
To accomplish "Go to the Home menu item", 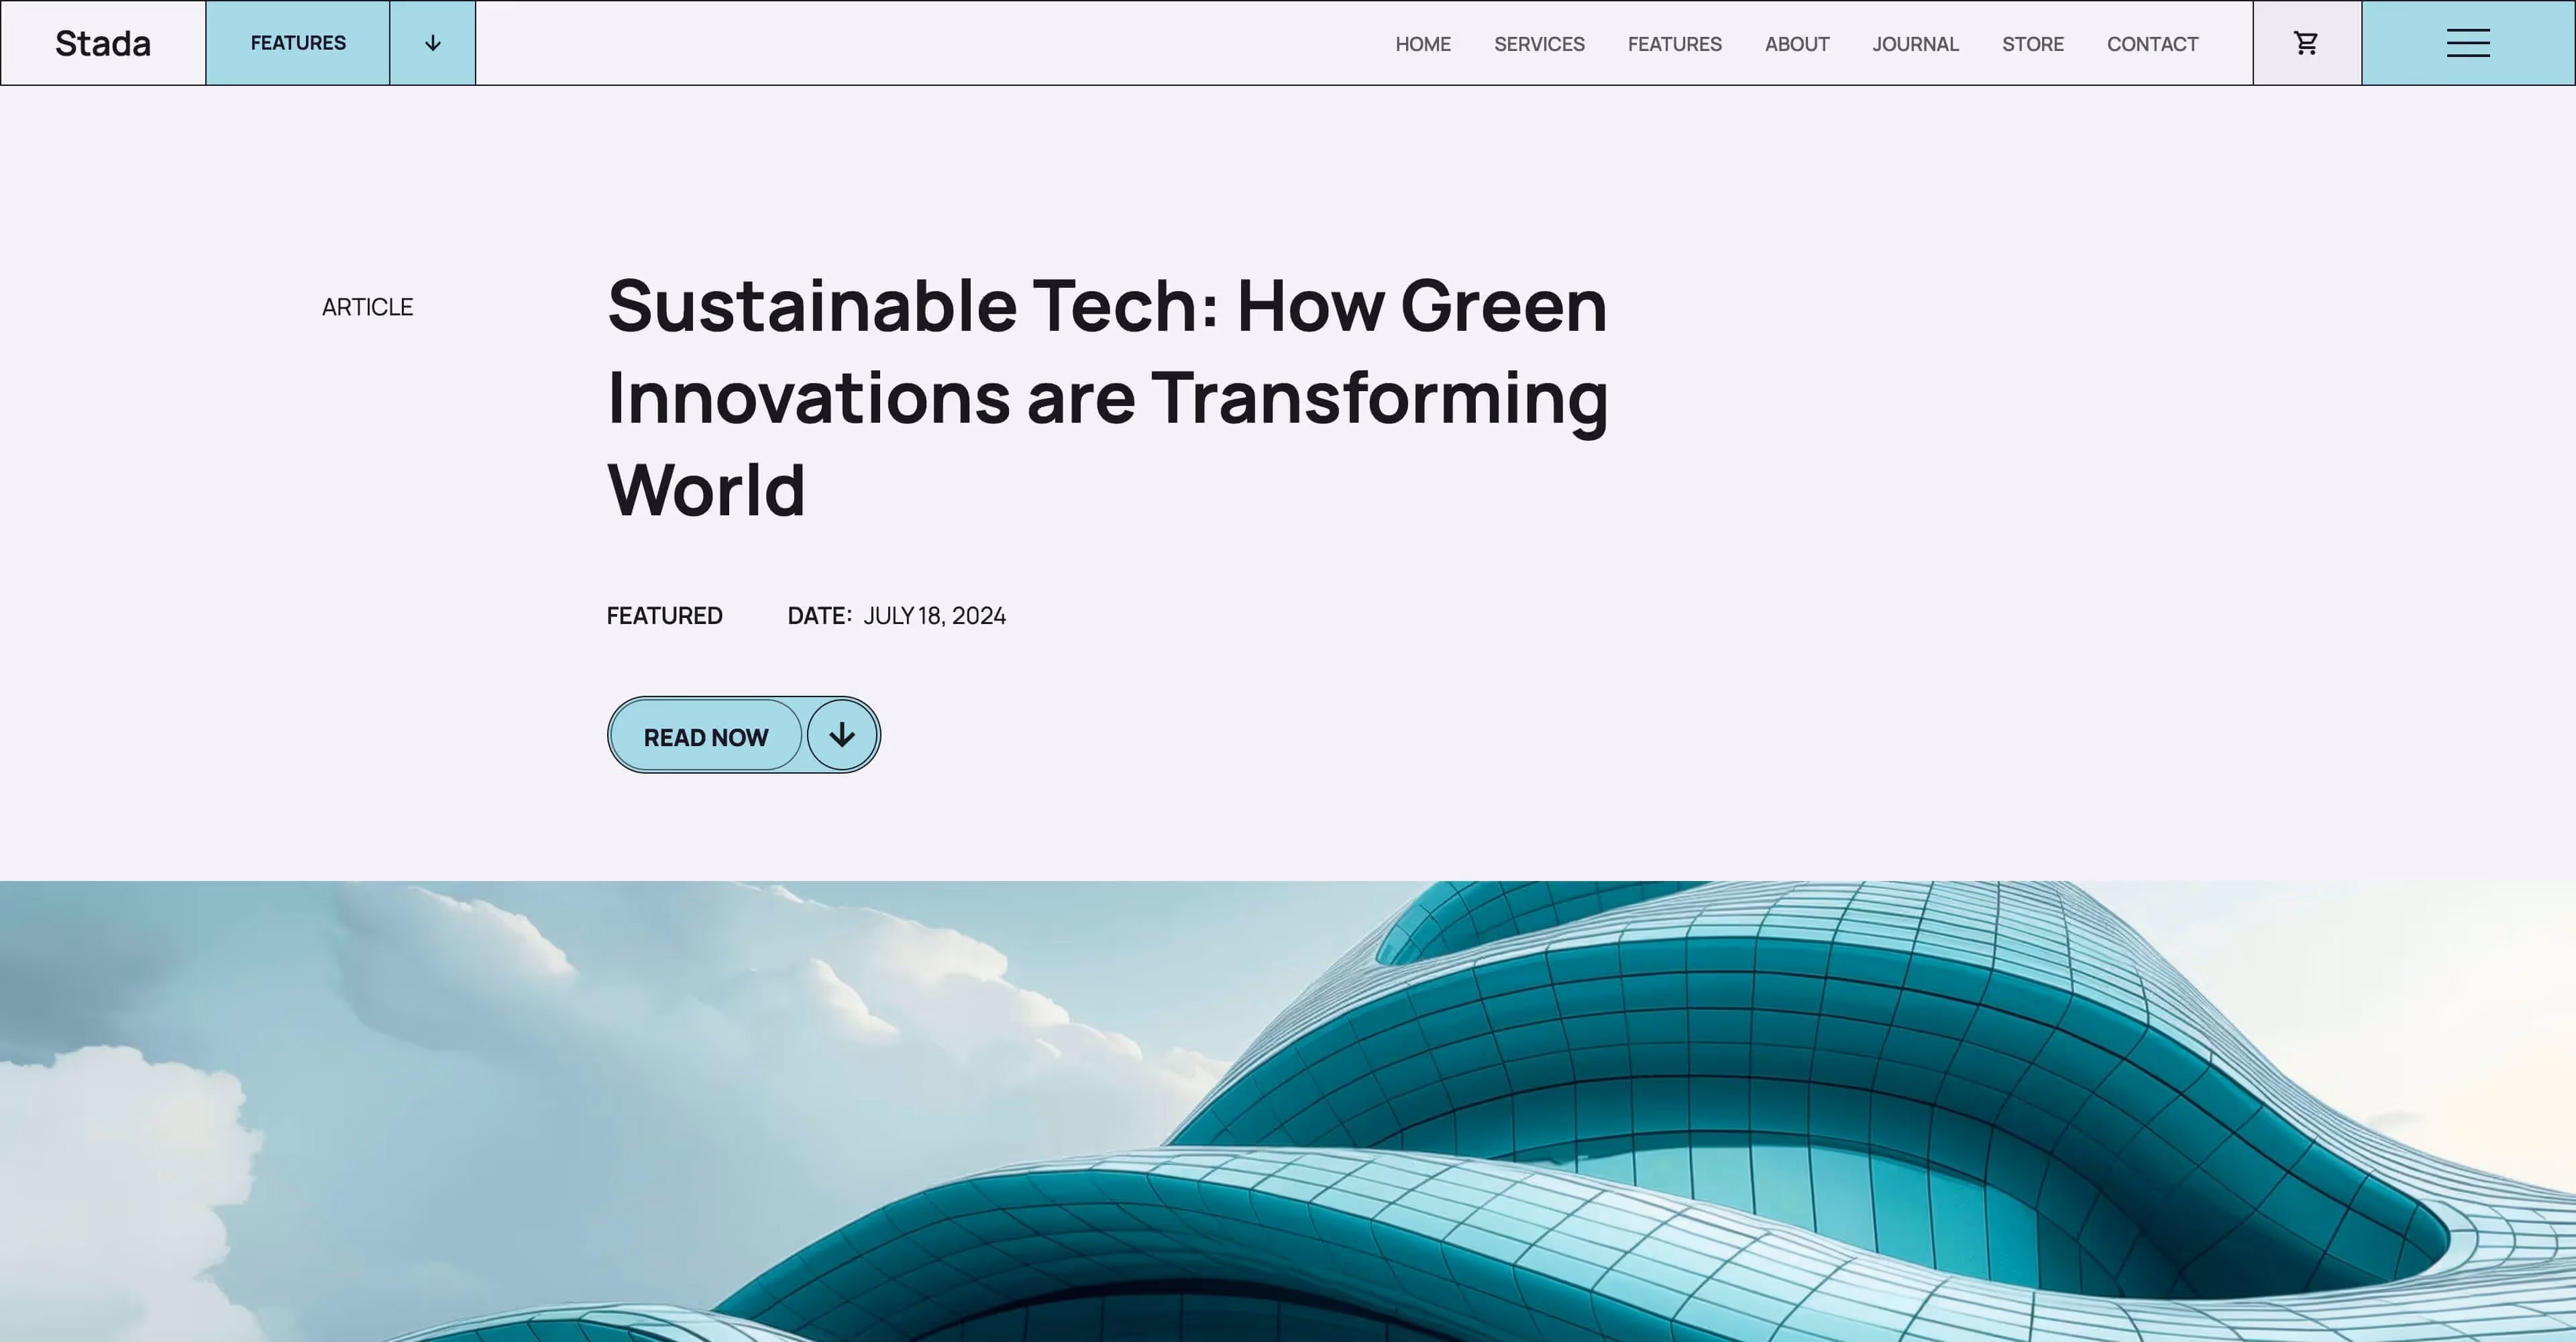I will pos(1422,44).
